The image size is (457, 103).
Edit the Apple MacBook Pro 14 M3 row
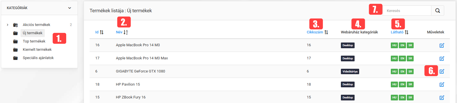tap(442, 45)
